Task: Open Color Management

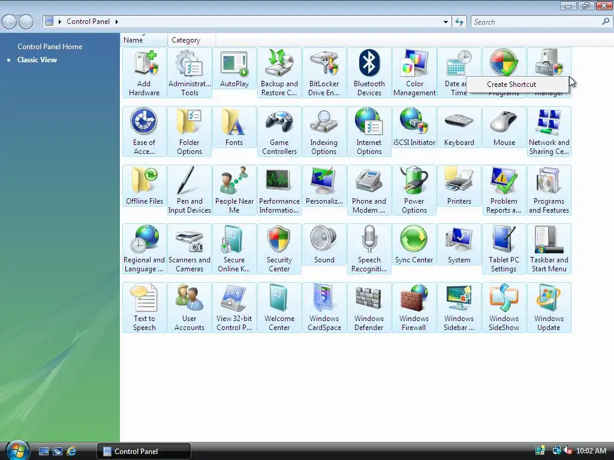Action: (414, 72)
